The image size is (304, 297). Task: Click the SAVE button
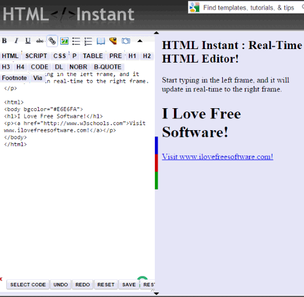tap(129, 285)
